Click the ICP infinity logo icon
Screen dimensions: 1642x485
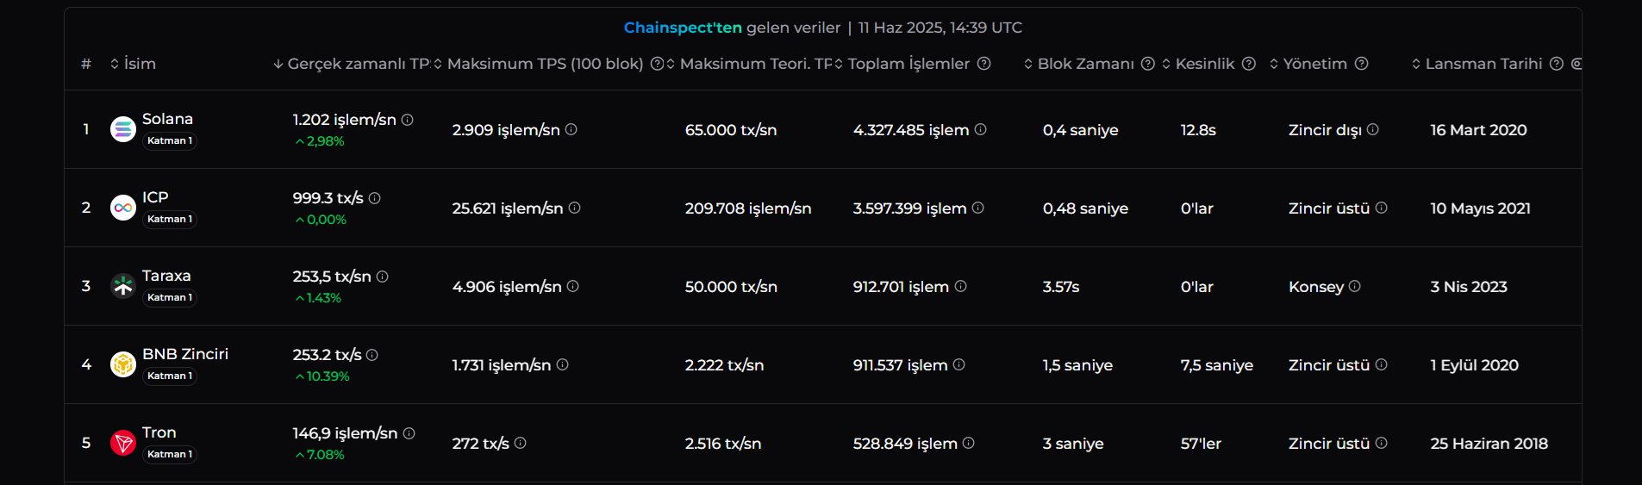(123, 208)
